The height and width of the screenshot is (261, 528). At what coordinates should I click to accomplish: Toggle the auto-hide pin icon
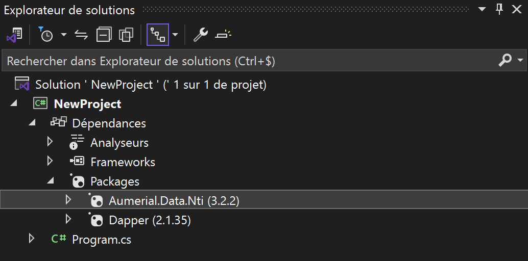point(499,9)
